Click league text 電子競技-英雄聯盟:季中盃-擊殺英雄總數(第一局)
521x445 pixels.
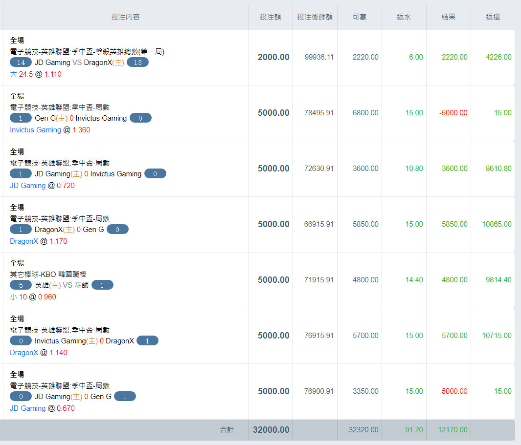point(87,52)
